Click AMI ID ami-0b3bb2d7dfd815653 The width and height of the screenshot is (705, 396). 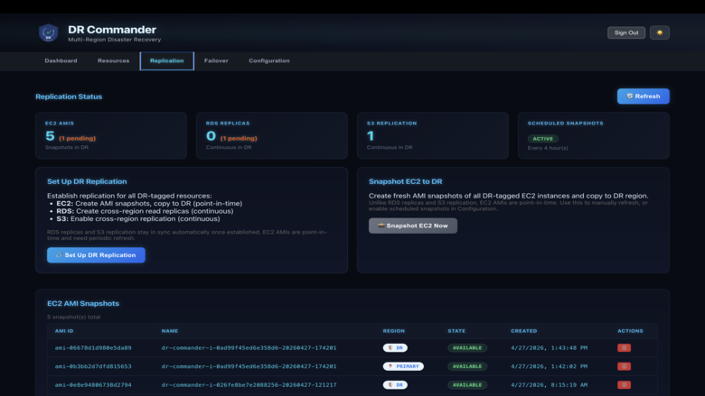(x=93, y=366)
